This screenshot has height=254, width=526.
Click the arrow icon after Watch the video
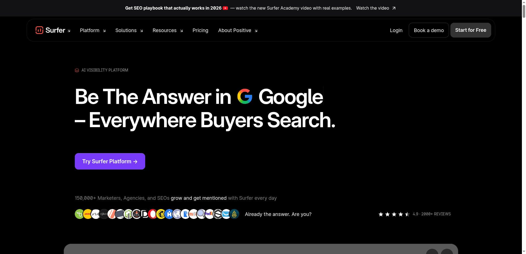point(394,8)
